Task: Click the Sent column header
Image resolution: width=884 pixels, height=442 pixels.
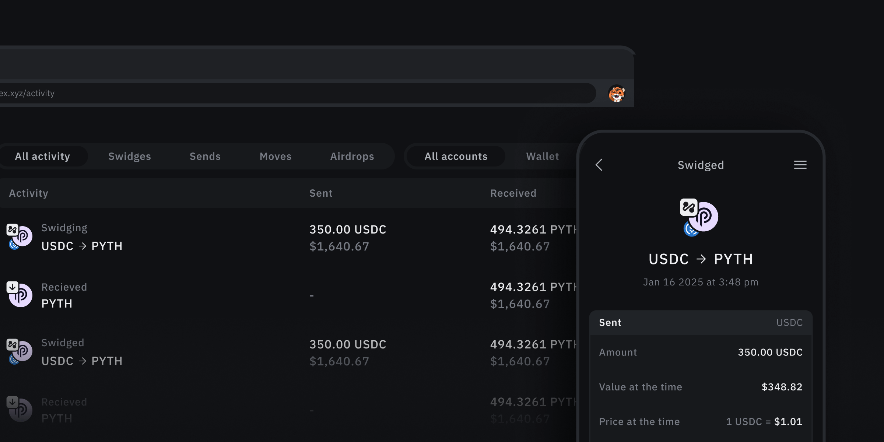Action: (x=321, y=193)
